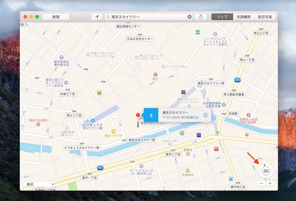Click the search field containing 東京スカイツリー
Image resolution: width=296 pixels, height=201 pixels.
[148, 17]
